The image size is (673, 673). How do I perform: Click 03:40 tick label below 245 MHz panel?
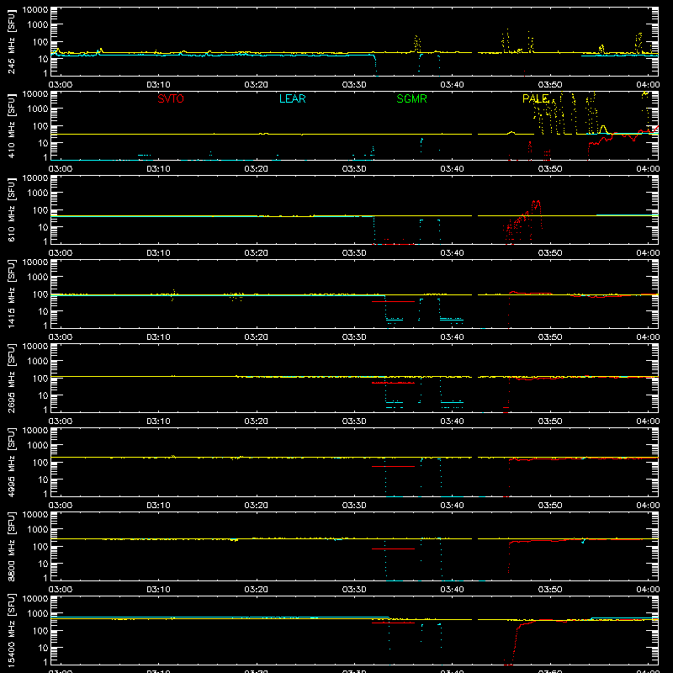[452, 85]
